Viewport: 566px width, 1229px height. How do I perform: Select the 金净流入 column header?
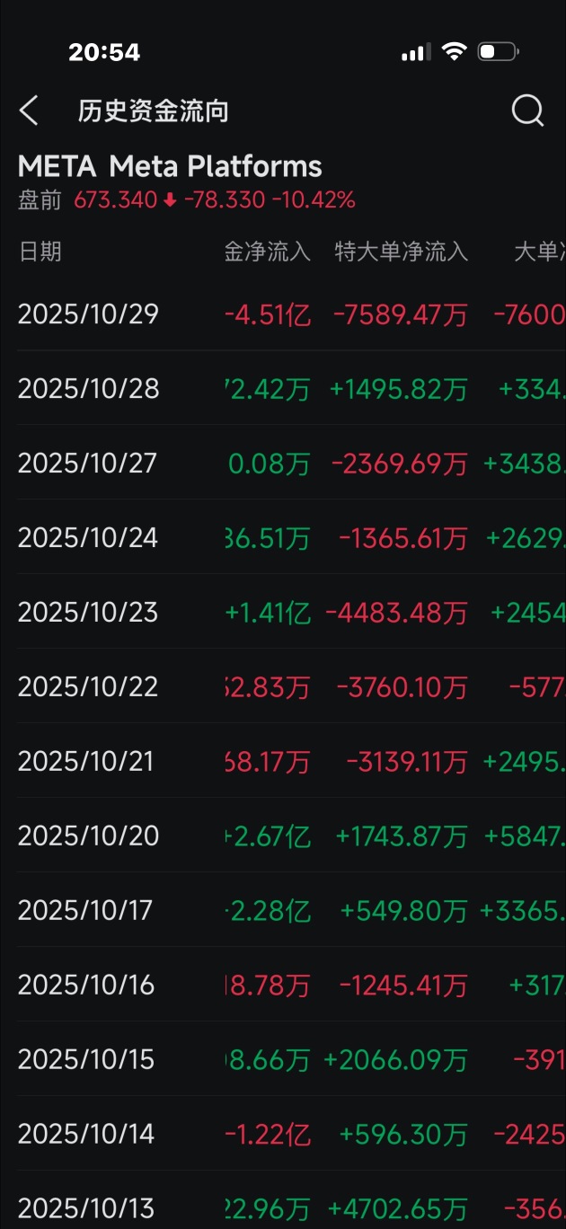(267, 252)
